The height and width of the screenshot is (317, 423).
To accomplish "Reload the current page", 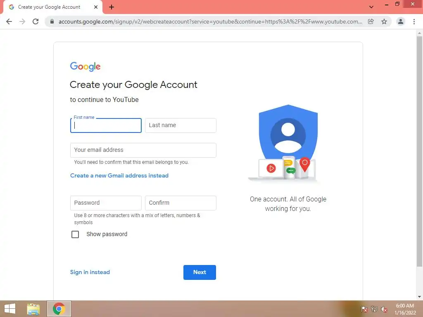I will point(36,21).
